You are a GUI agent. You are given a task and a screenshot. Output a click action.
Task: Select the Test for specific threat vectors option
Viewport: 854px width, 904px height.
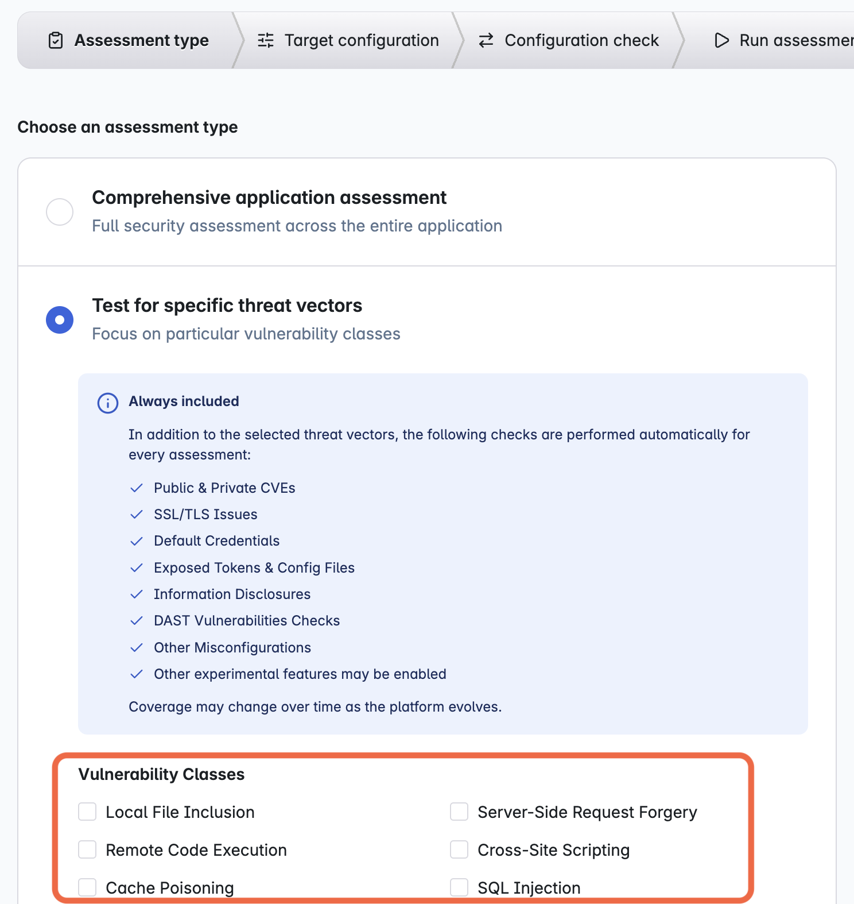59,320
